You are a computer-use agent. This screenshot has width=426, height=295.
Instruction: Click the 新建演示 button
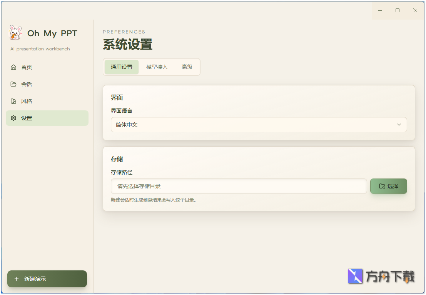coord(47,279)
